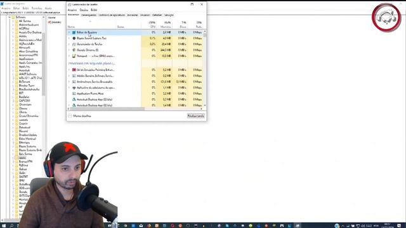Switch to the Desempenho tab

89,15
